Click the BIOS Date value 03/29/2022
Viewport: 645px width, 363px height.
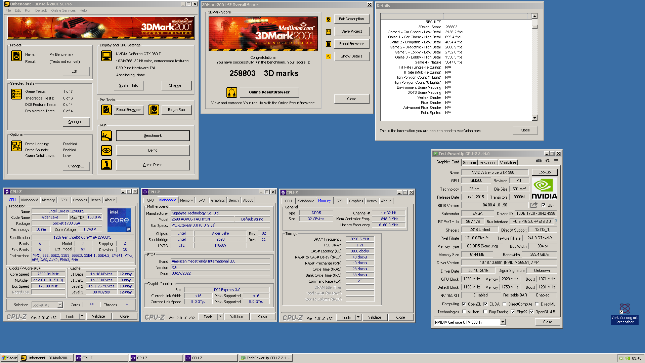(x=220, y=274)
